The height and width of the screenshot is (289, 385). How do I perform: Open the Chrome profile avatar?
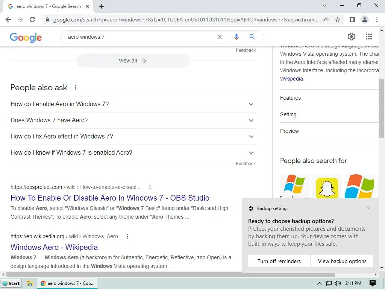coord(365,20)
